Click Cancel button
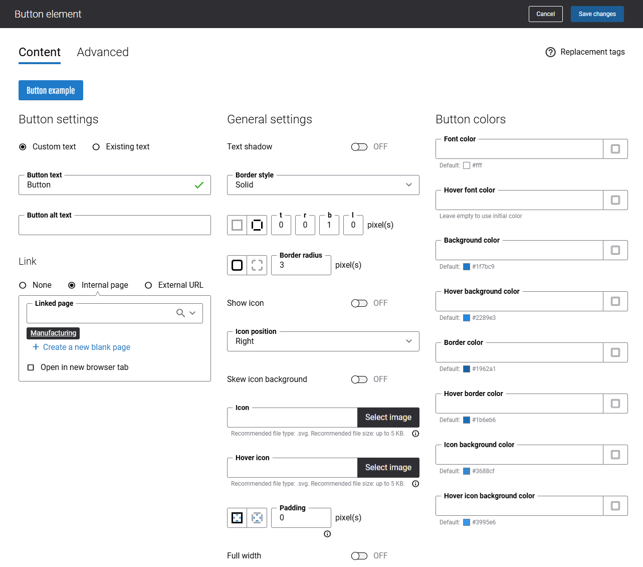The height and width of the screenshot is (567, 643). tap(546, 14)
